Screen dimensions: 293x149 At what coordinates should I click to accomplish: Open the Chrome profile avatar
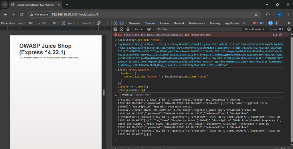coord(280,14)
